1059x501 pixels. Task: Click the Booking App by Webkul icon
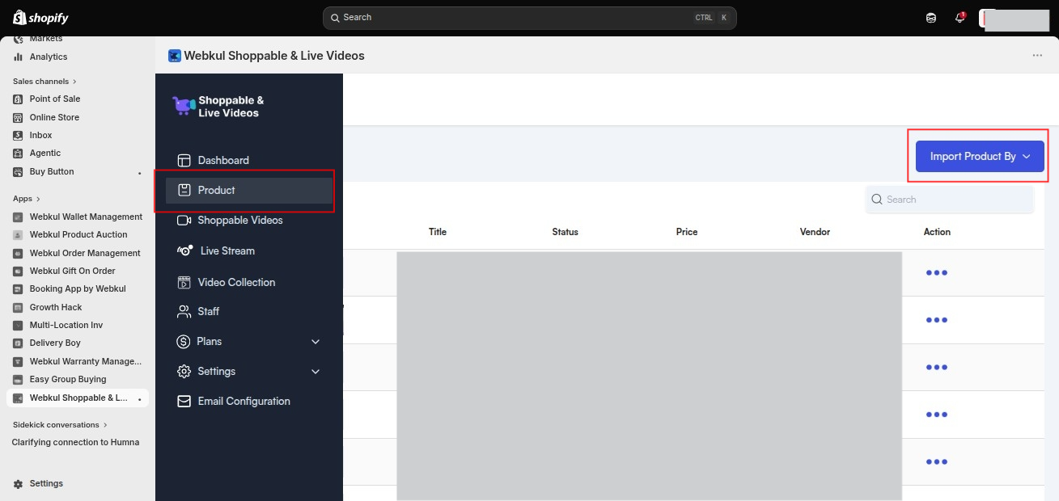(x=18, y=288)
